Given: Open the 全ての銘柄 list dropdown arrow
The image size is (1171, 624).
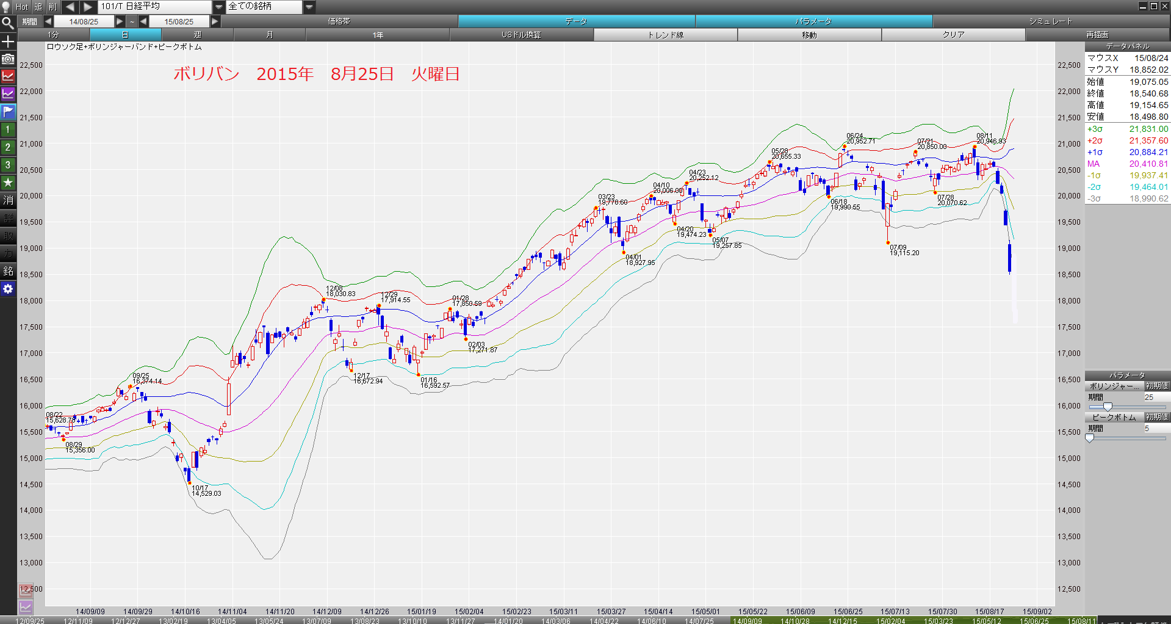Looking at the screenshot, I should 309,7.
